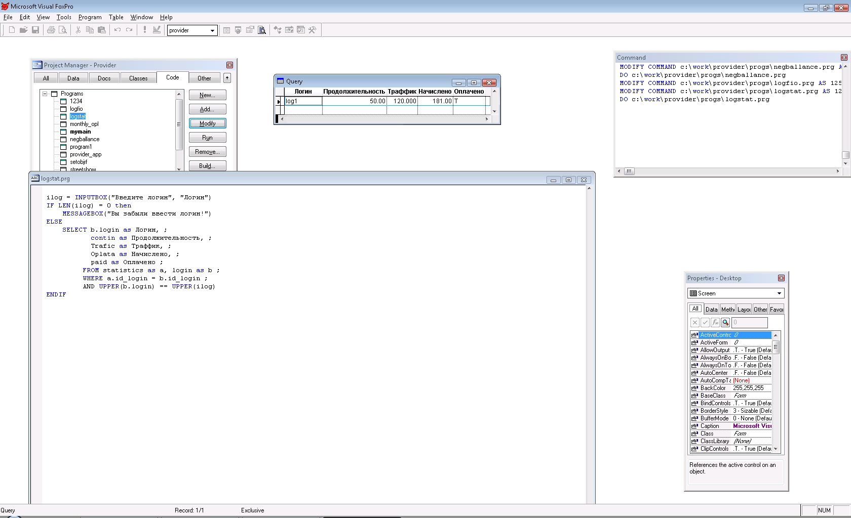The height and width of the screenshot is (518, 851).
Task: Select the Data tab in Properties window
Action: 711,310
